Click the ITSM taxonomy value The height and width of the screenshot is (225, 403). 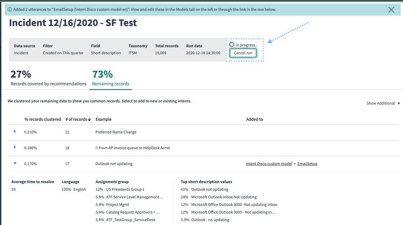[133, 53]
